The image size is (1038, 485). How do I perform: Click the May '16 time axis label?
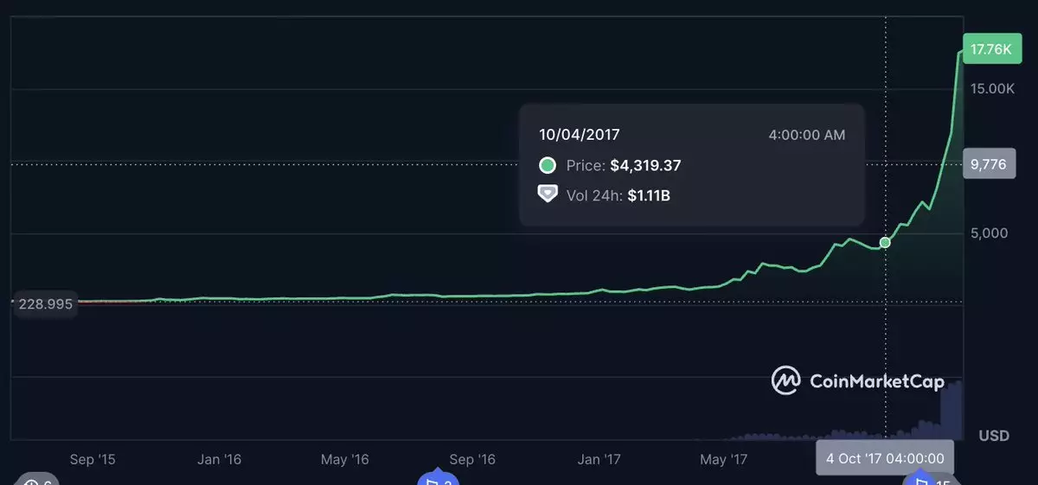tap(345, 459)
